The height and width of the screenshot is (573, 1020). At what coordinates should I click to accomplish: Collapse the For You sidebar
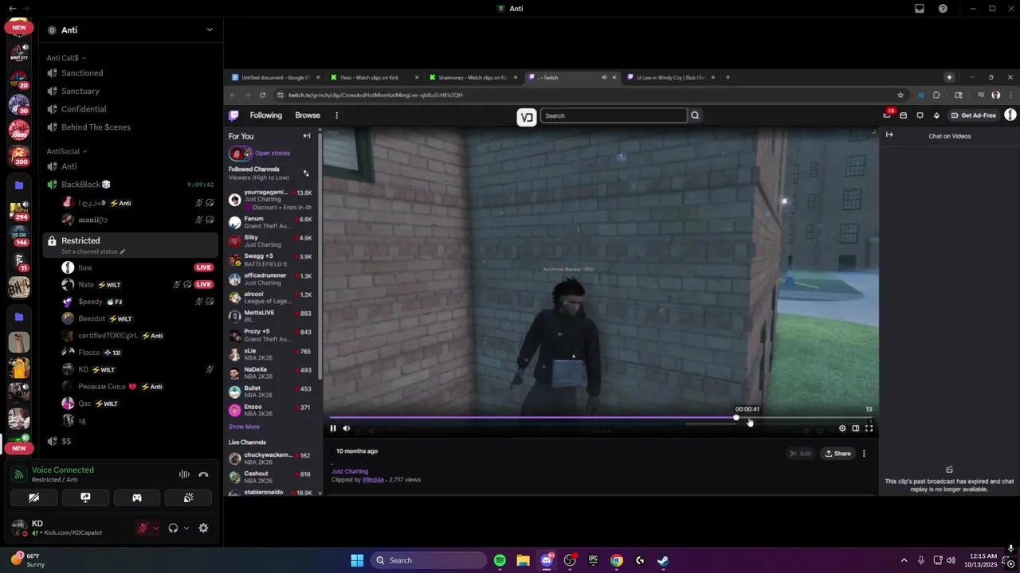pyautogui.click(x=307, y=136)
